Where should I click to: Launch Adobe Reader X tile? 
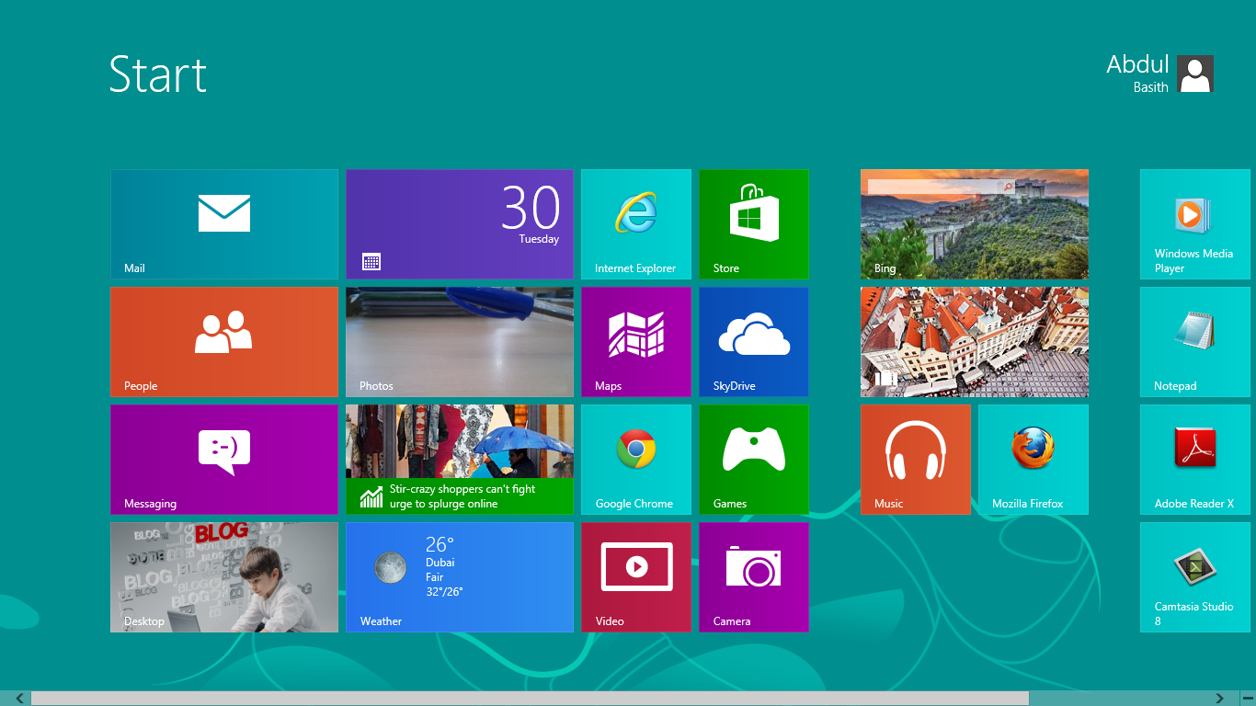[x=1195, y=460]
